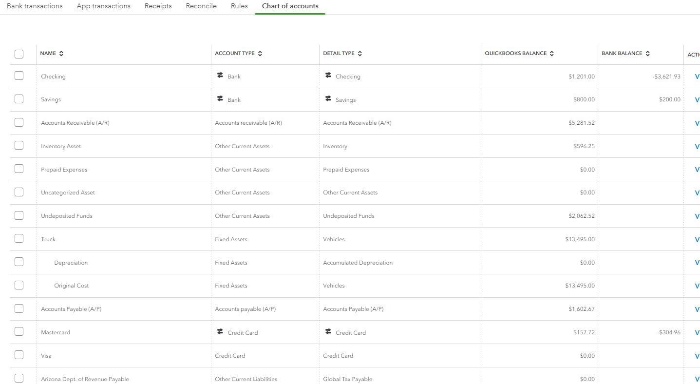Open action link for Visa row

tap(697, 356)
